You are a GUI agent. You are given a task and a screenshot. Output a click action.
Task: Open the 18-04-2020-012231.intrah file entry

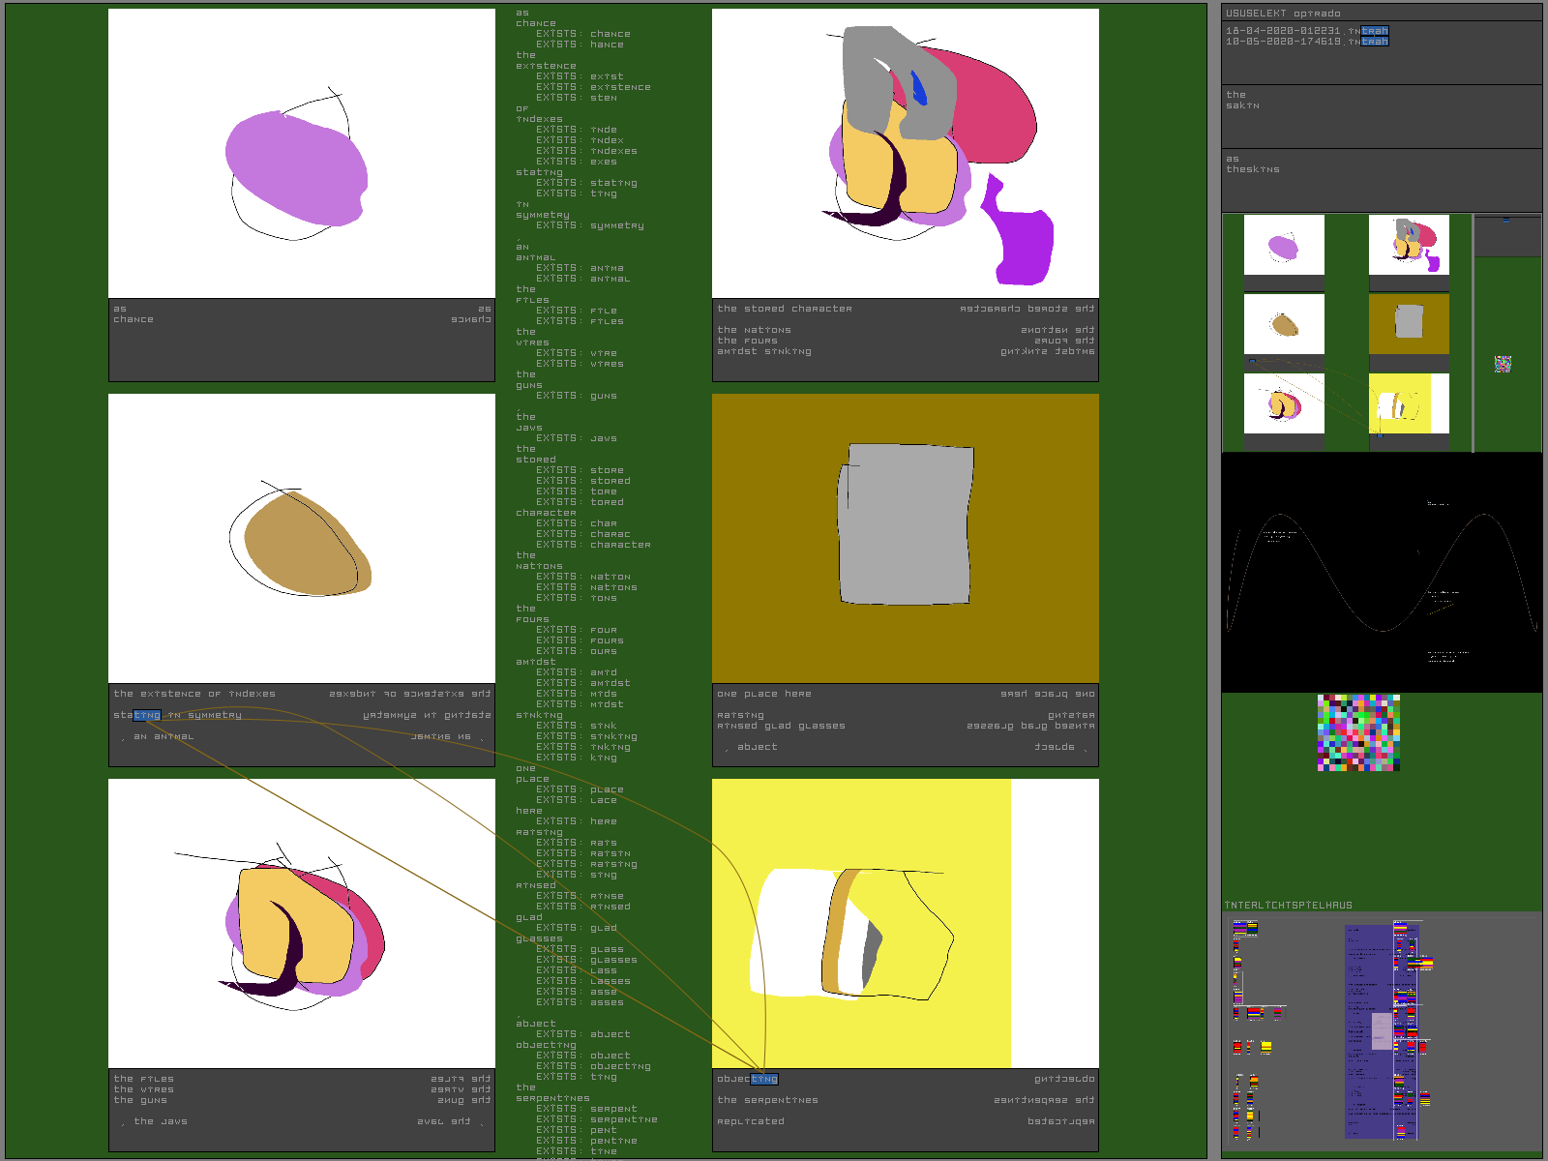[1305, 31]
